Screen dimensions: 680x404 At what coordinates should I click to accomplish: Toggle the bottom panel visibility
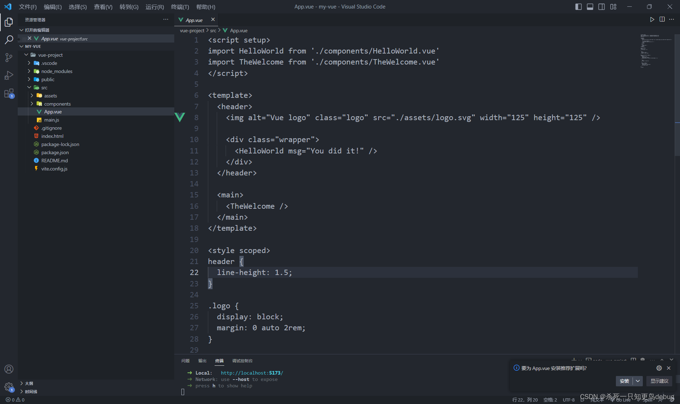point(590,6)
